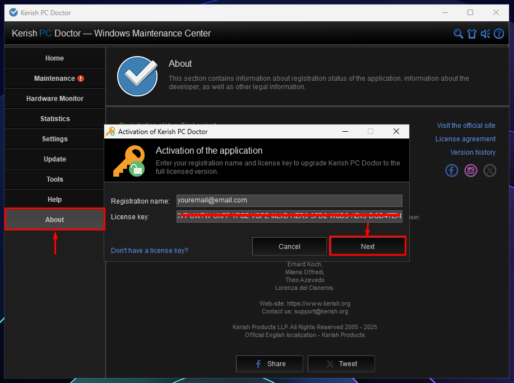Open Hardware Monitor section

[55, 98]
